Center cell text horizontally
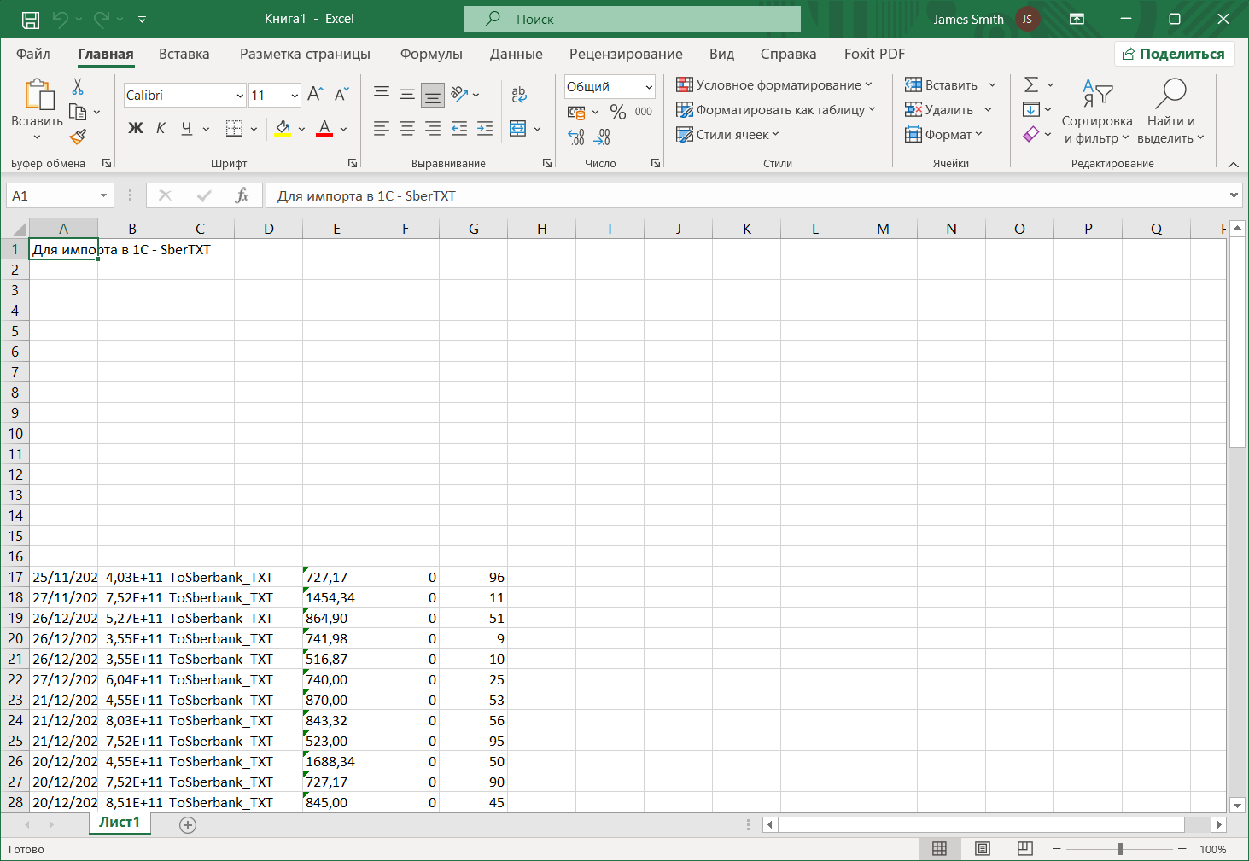This screenshot has width=1249, height=861. coord(407,129)
